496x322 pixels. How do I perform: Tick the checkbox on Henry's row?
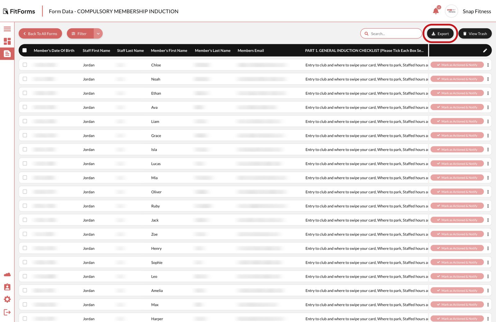point(25,248)
